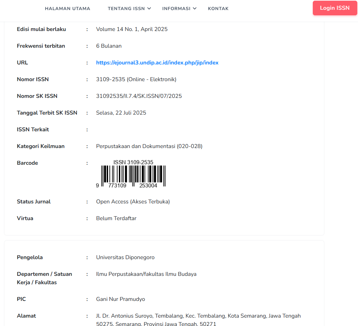Go to the HALAMAN UTAMA page
This screenshot has height=326, width=358.
[x=67, y=9]
